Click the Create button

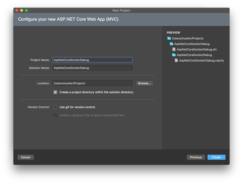pos(216,157)
